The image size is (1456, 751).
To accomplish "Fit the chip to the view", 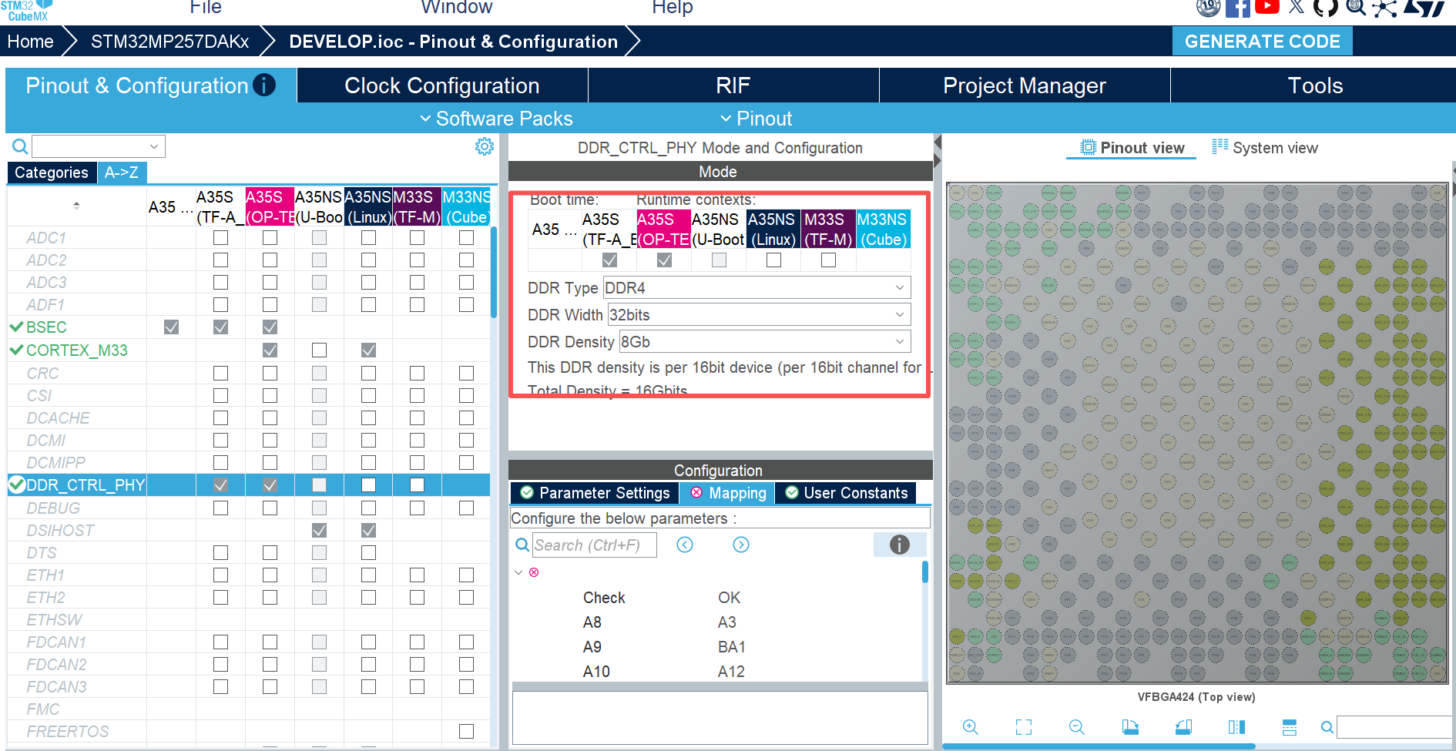I will tap(1023, 727).
